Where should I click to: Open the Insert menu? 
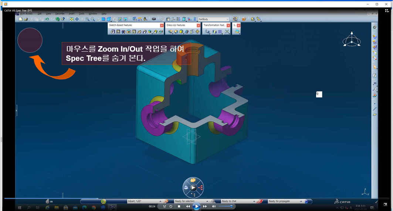tap(71, 14)
